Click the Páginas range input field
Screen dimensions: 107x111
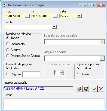[31, 74]
